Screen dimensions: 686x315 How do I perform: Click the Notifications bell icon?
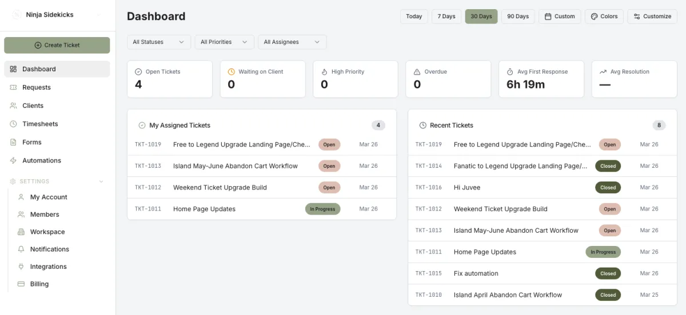(x=21, y=249)
